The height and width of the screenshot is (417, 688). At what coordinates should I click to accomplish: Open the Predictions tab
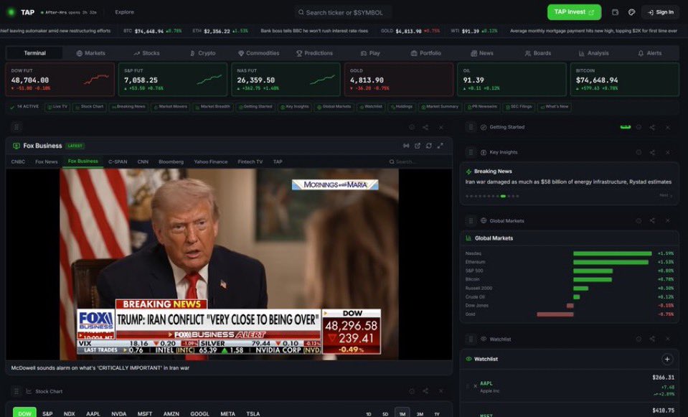[x=314, y=53]
